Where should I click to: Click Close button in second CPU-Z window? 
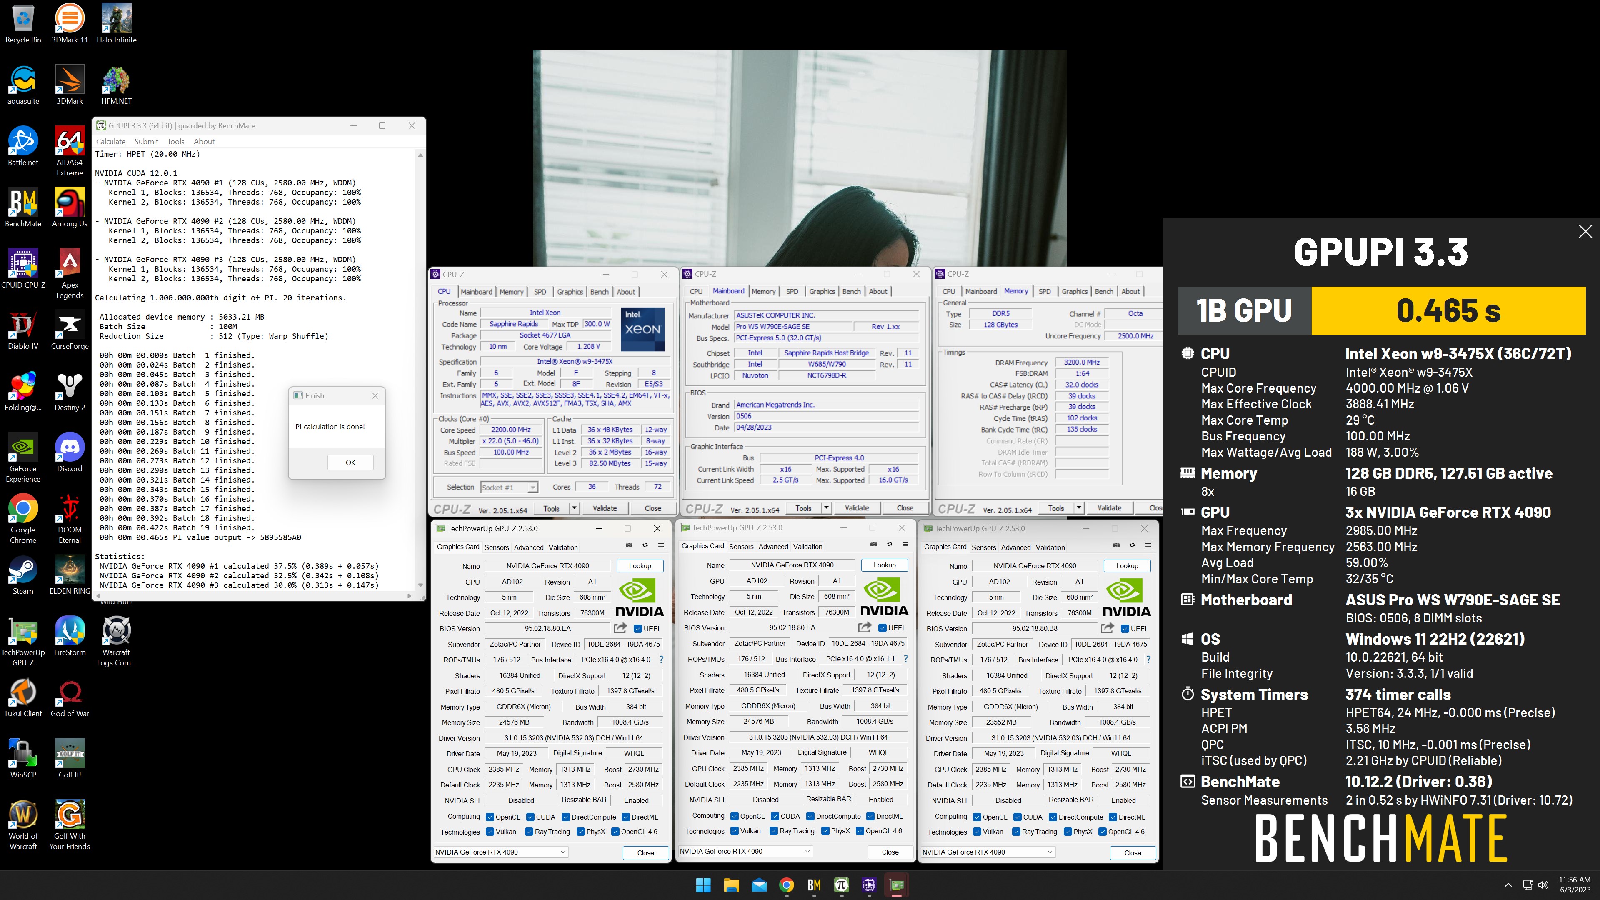[905, 507]
